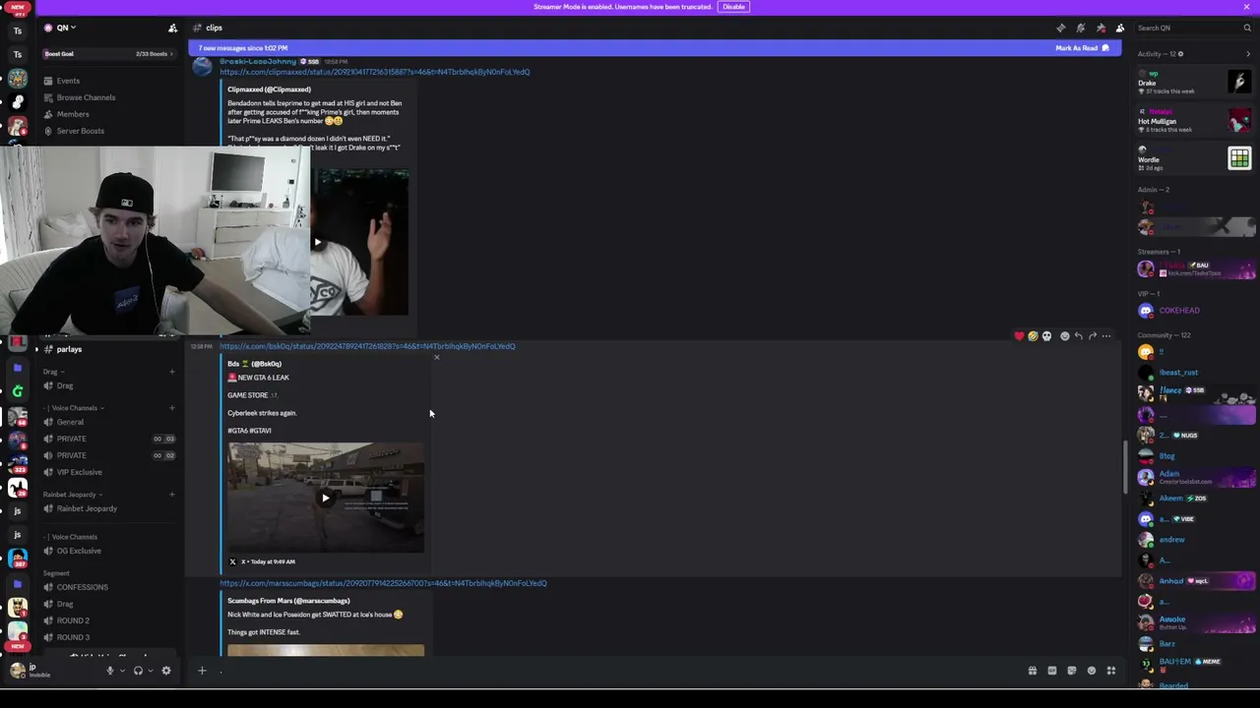Click the plus attachment button
The width and height of the screenshot is (1260, 708).
point(202,671)
